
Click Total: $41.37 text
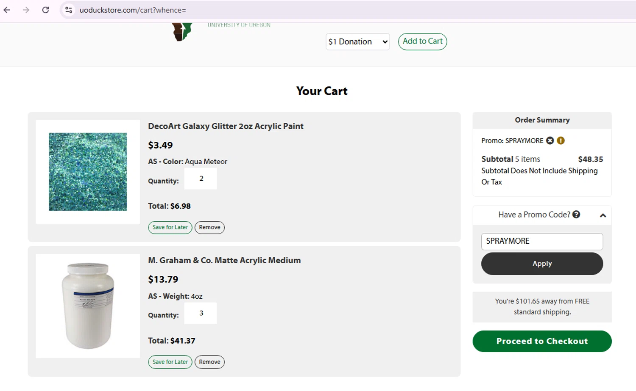(x=172, y=341)
